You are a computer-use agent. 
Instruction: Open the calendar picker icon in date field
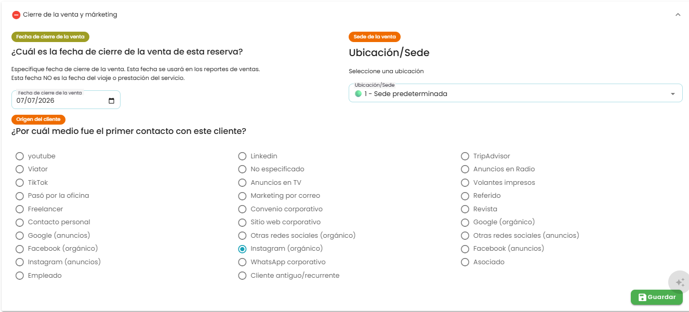tap(111, 101)
